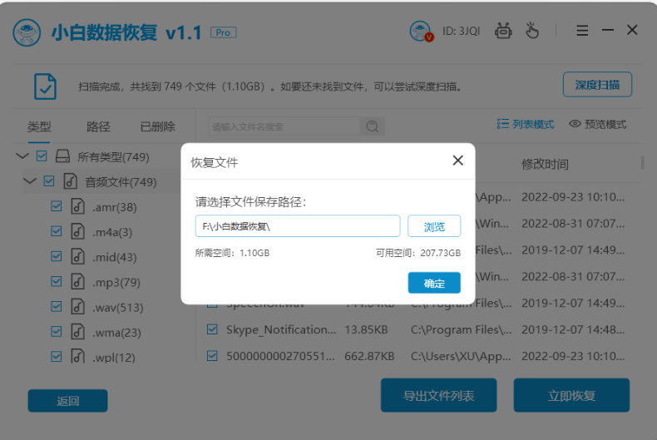Click the user avatar icon beside the ID

point(422,32)
